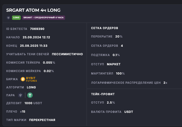Click the green LONG badge under the title

[16, 18]
